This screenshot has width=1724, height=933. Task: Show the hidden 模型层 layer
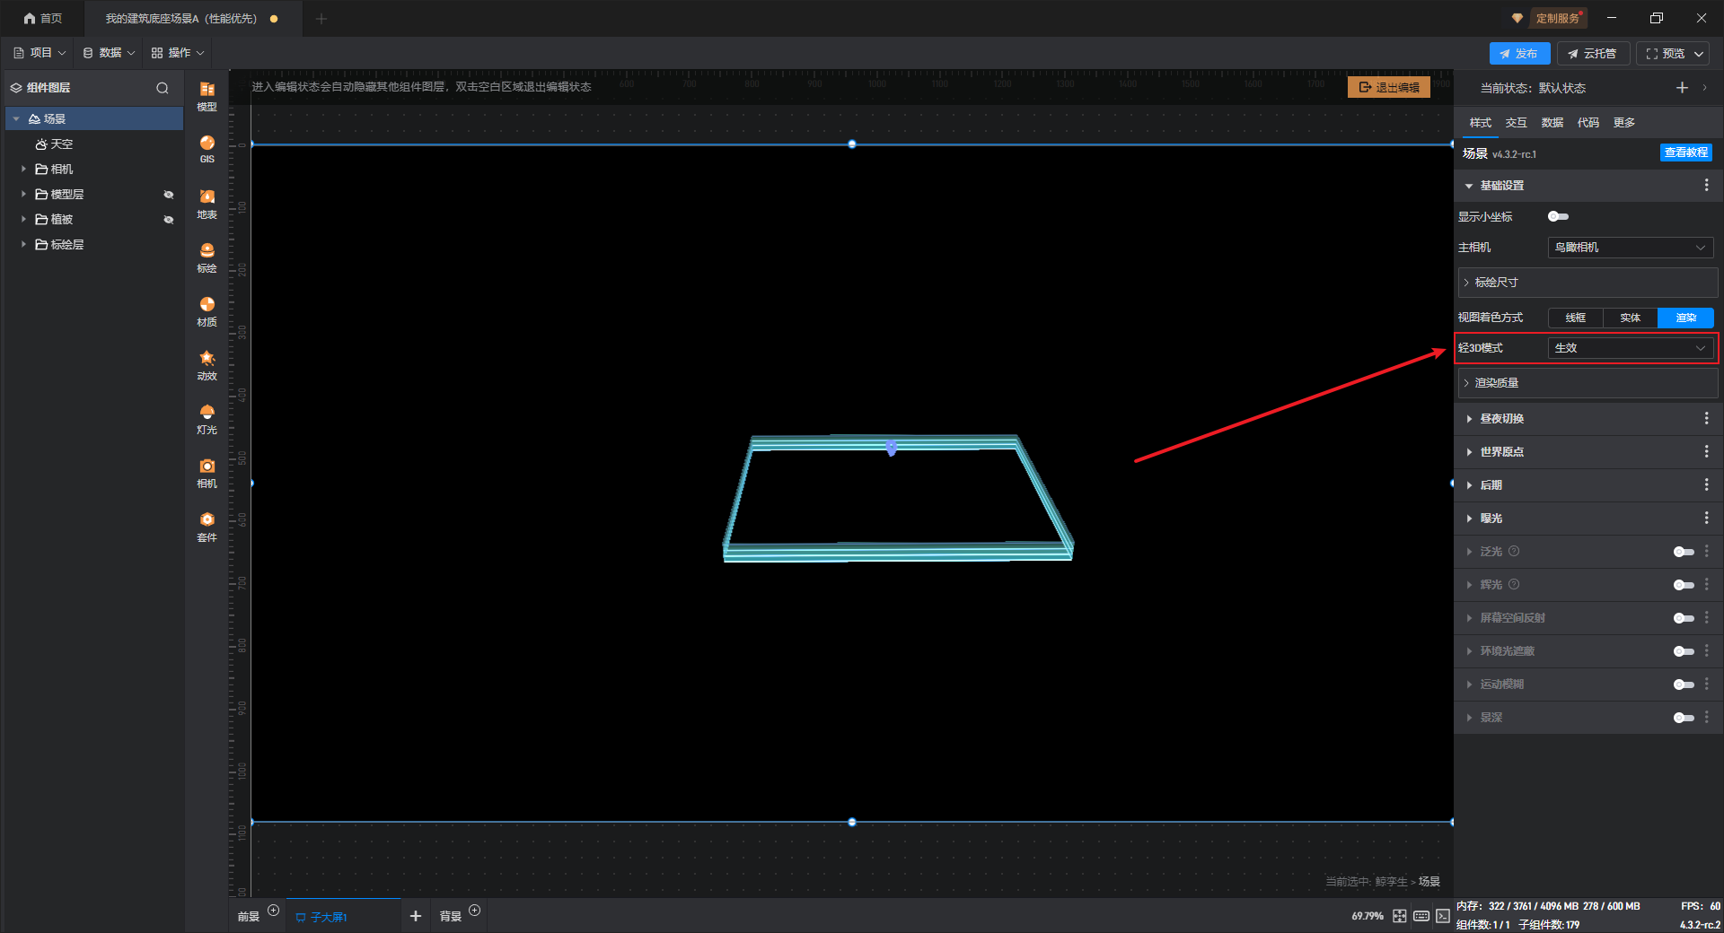tap(169, 195)
